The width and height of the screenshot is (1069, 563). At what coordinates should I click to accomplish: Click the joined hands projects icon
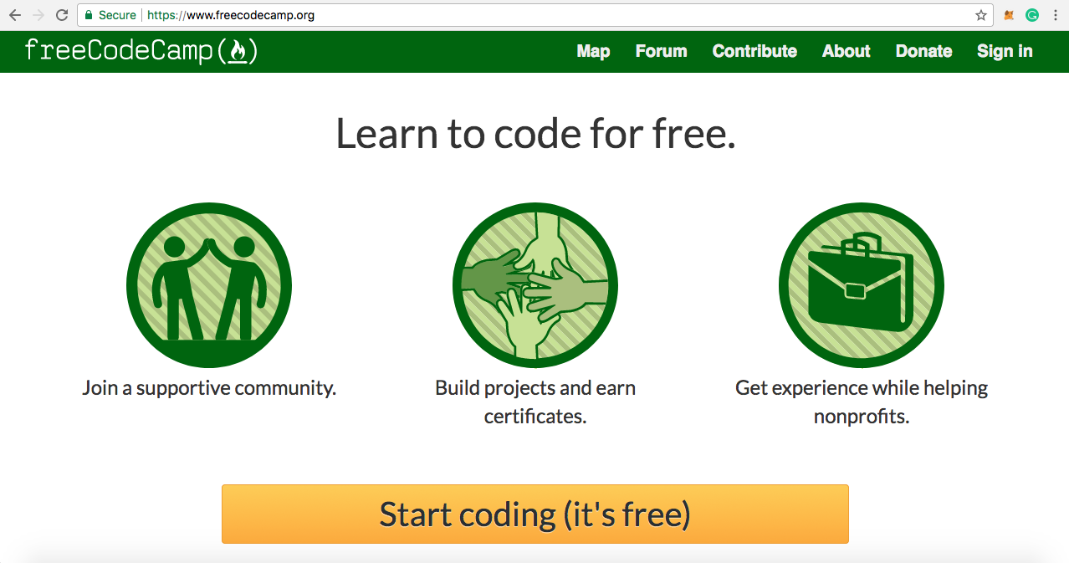tap(535, 285)
